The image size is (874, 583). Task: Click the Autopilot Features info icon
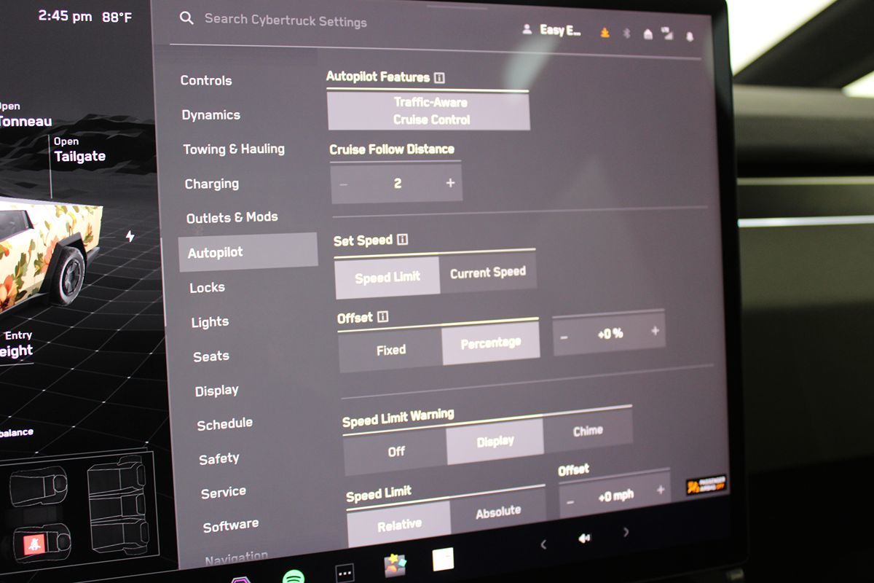pyautogui.click(x=439, y=77)
